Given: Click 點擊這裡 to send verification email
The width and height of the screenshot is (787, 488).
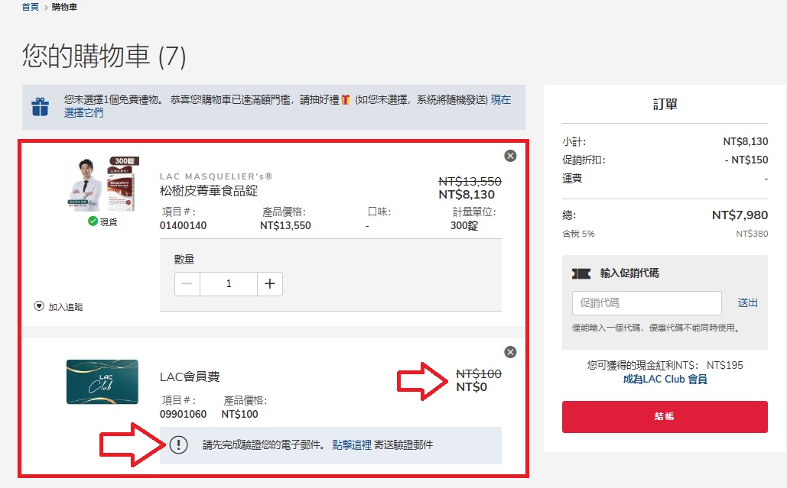Looking at the screenshot, I should coord(351,445).
